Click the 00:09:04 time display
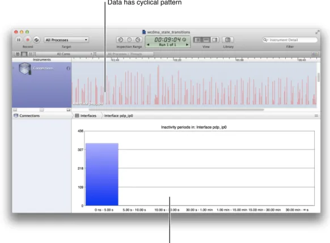This screenshot has width=330, height=243. click(167, 40)
